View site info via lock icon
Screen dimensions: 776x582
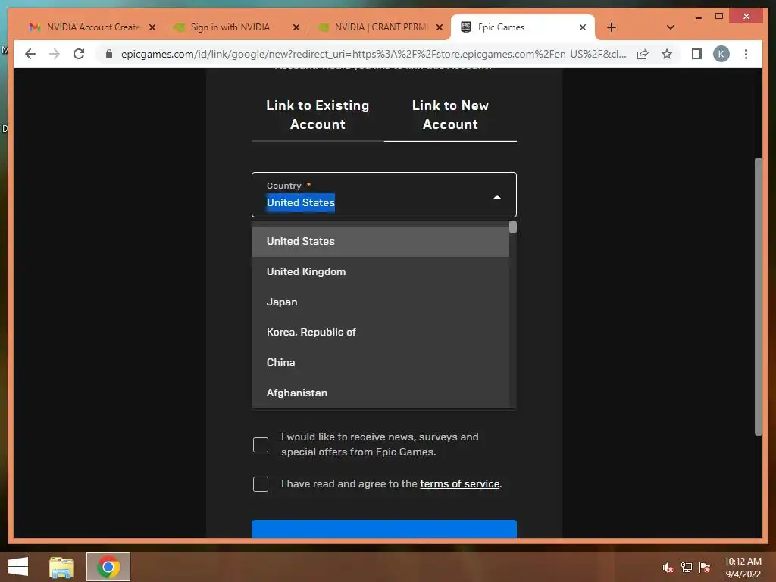click(x=109, y=54)
